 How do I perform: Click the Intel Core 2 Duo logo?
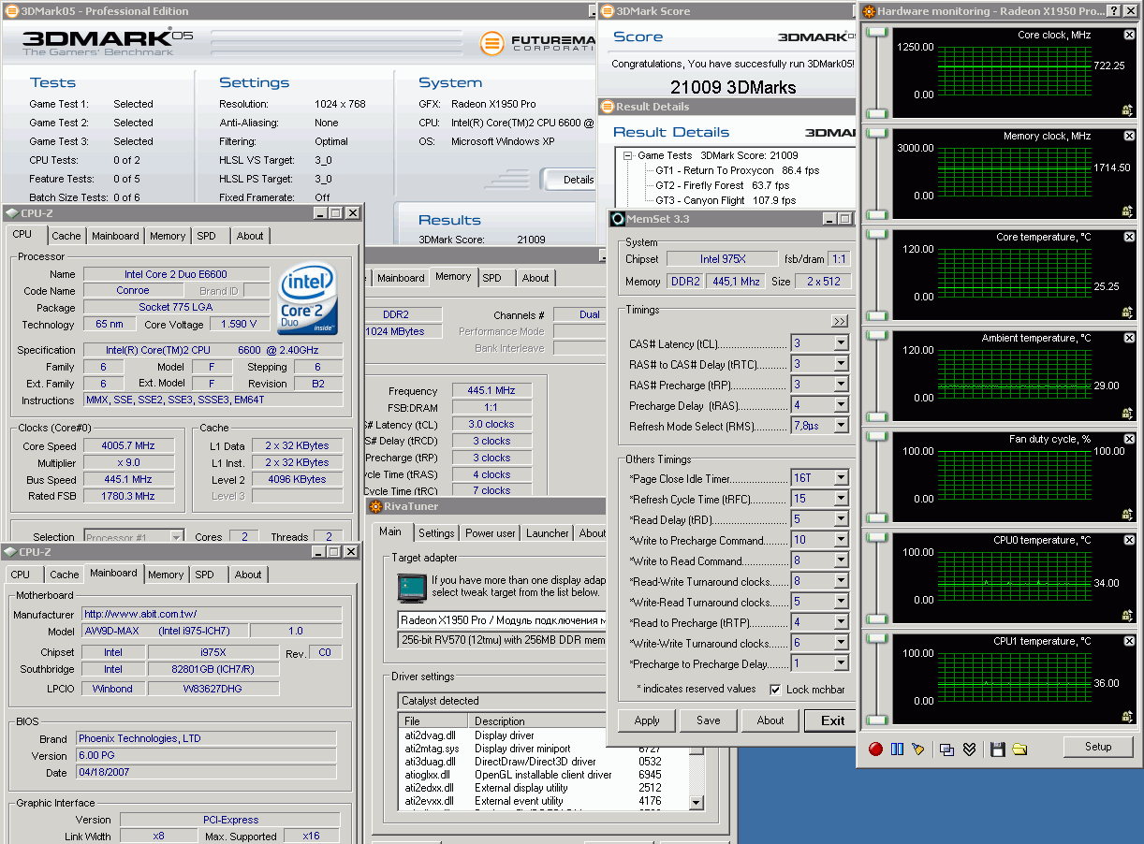coord(307,300)
